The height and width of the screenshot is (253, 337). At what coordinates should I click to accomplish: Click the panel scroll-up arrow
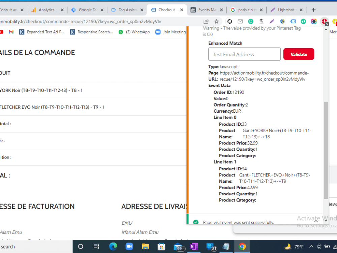coord(326,29)
